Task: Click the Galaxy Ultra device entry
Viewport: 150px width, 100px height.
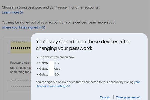Action: pos(50,69)
